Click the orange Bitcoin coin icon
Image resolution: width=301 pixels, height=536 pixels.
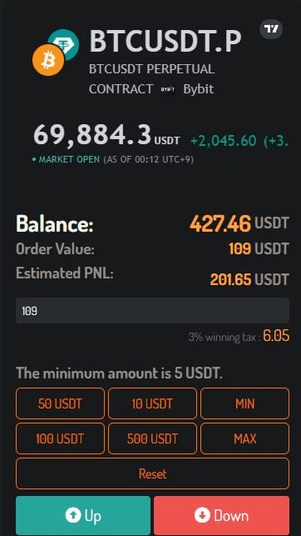coord(48,60)
